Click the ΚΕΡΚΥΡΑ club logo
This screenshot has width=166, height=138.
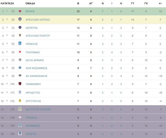(x=20, y=27)
